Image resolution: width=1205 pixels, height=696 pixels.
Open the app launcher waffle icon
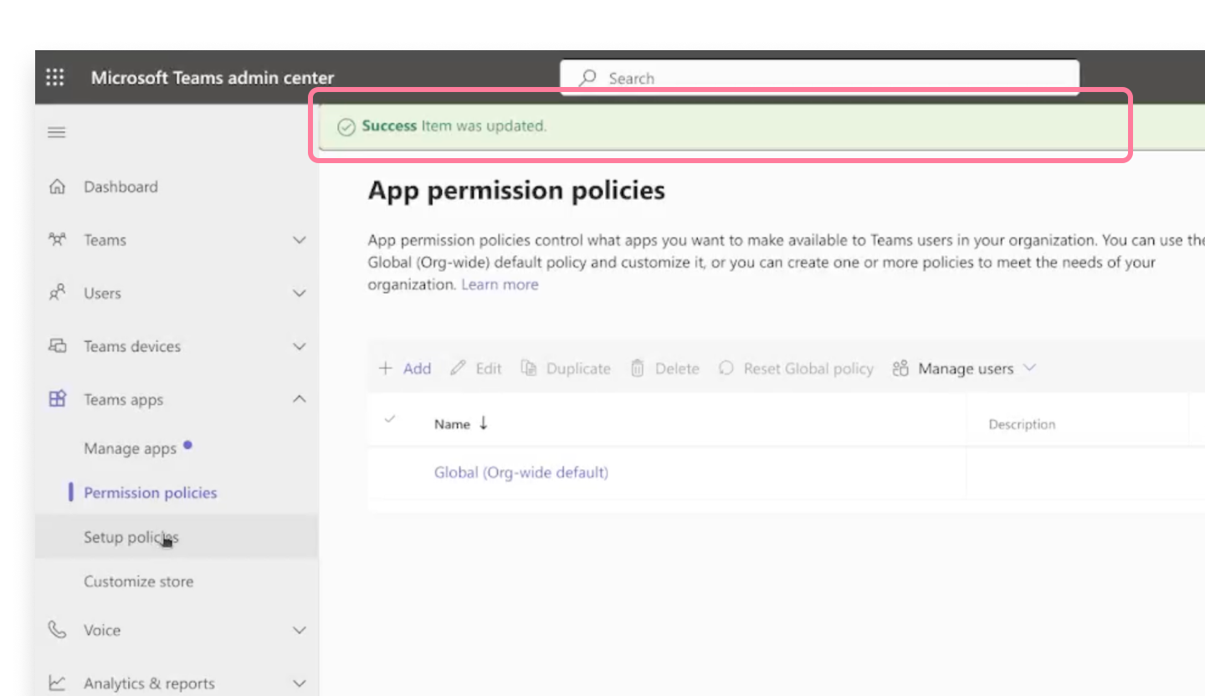(x=54, y=78)
